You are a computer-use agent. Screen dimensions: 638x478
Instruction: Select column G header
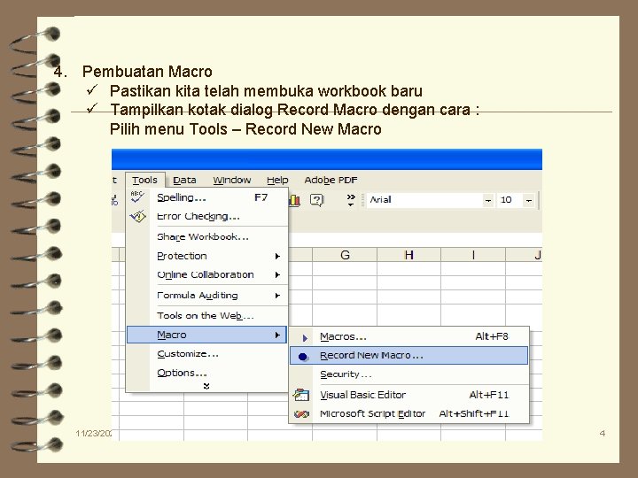tap(345, 255)
